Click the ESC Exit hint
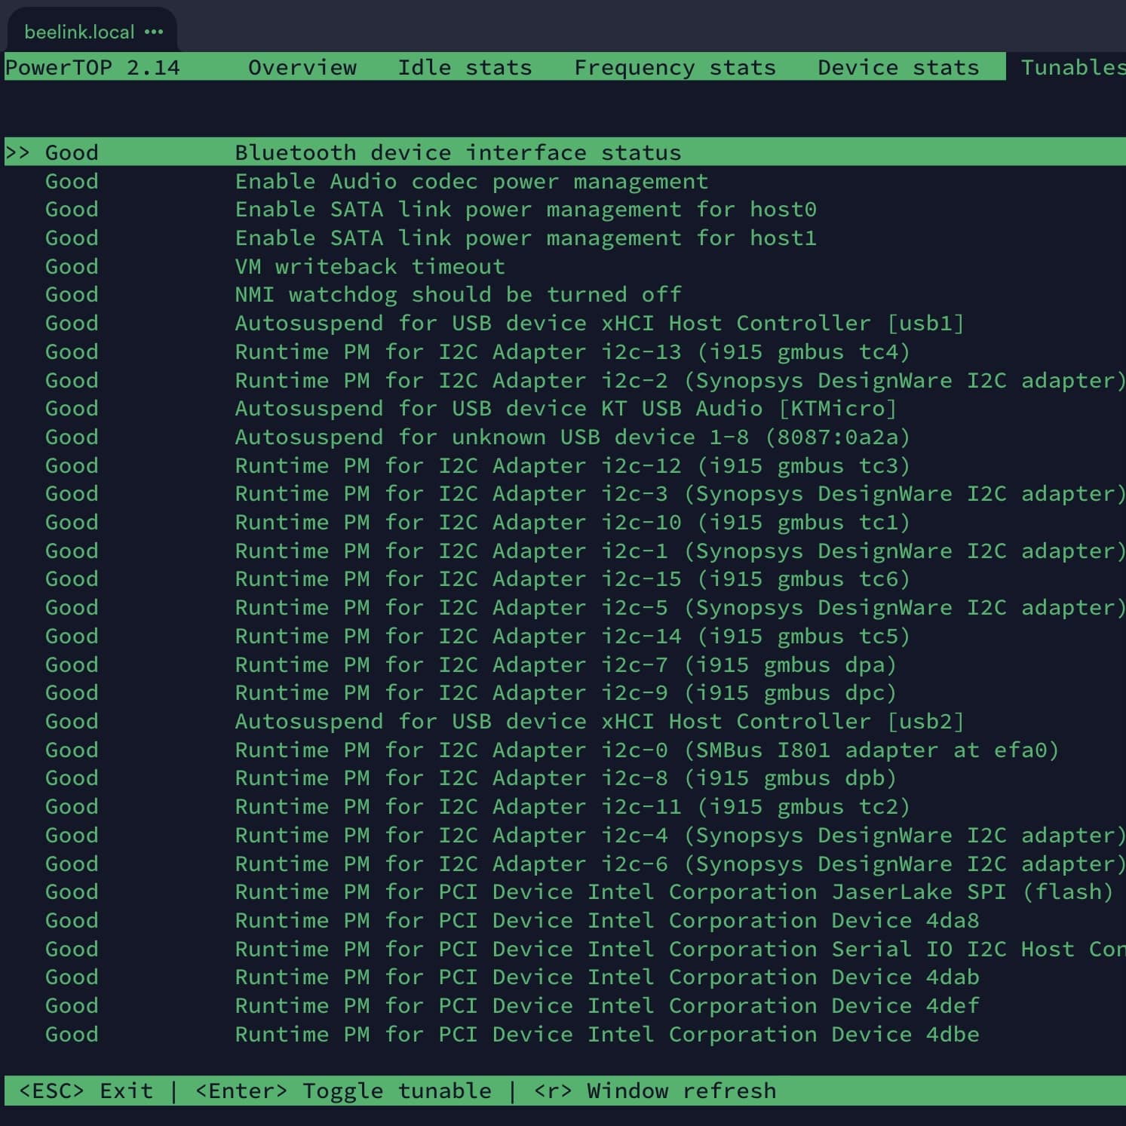 [86, 1091]
